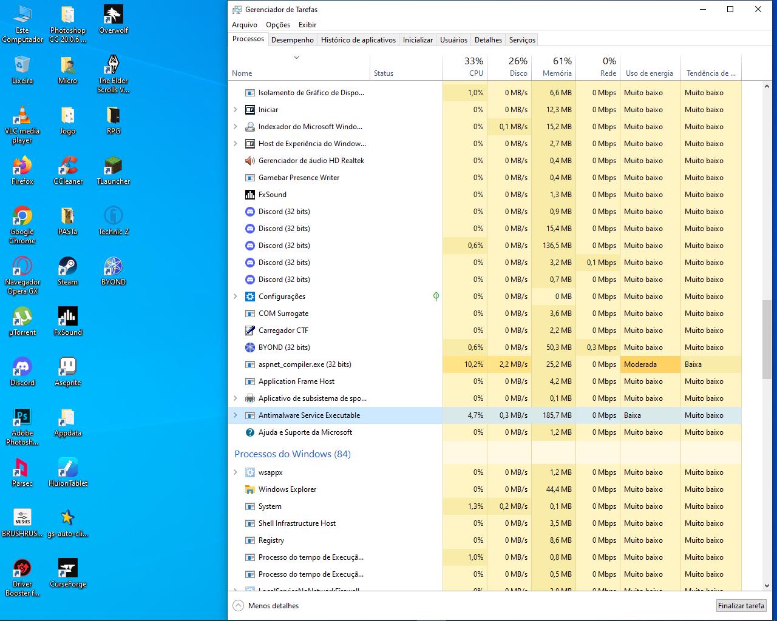This screenshot has height=621, width=777.
Task: Click the Windows Explorer process icon
Action: pos(249,489)
